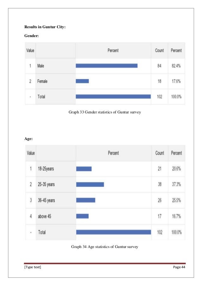202x286 pixels.
Task: Click the Male percent bar in Gender table
Action: pos(106,66)
